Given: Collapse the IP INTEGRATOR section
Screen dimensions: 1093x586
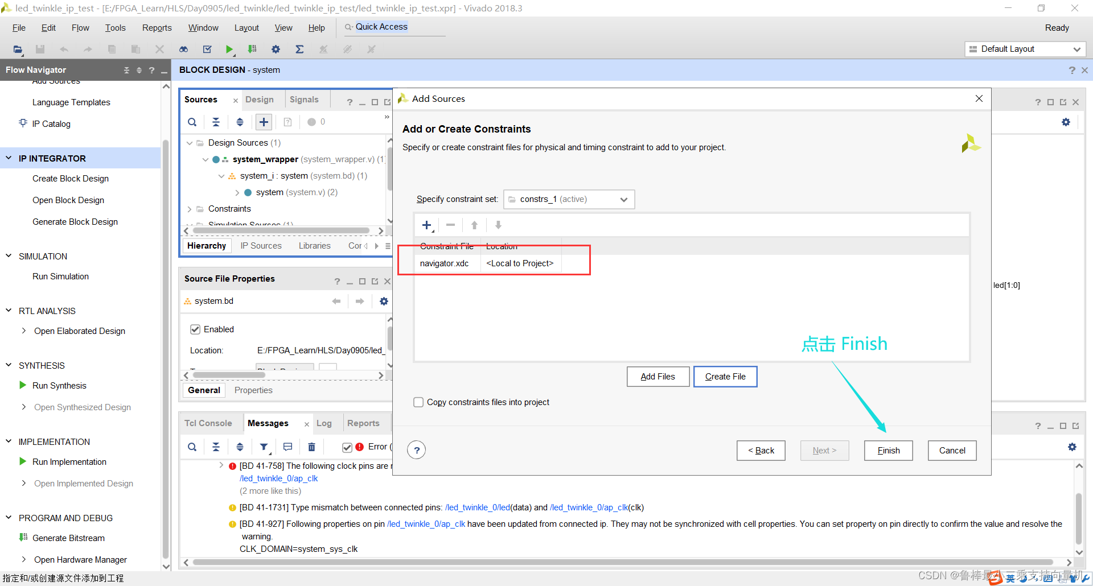Looking at the screenshot, I should point(9,158).
